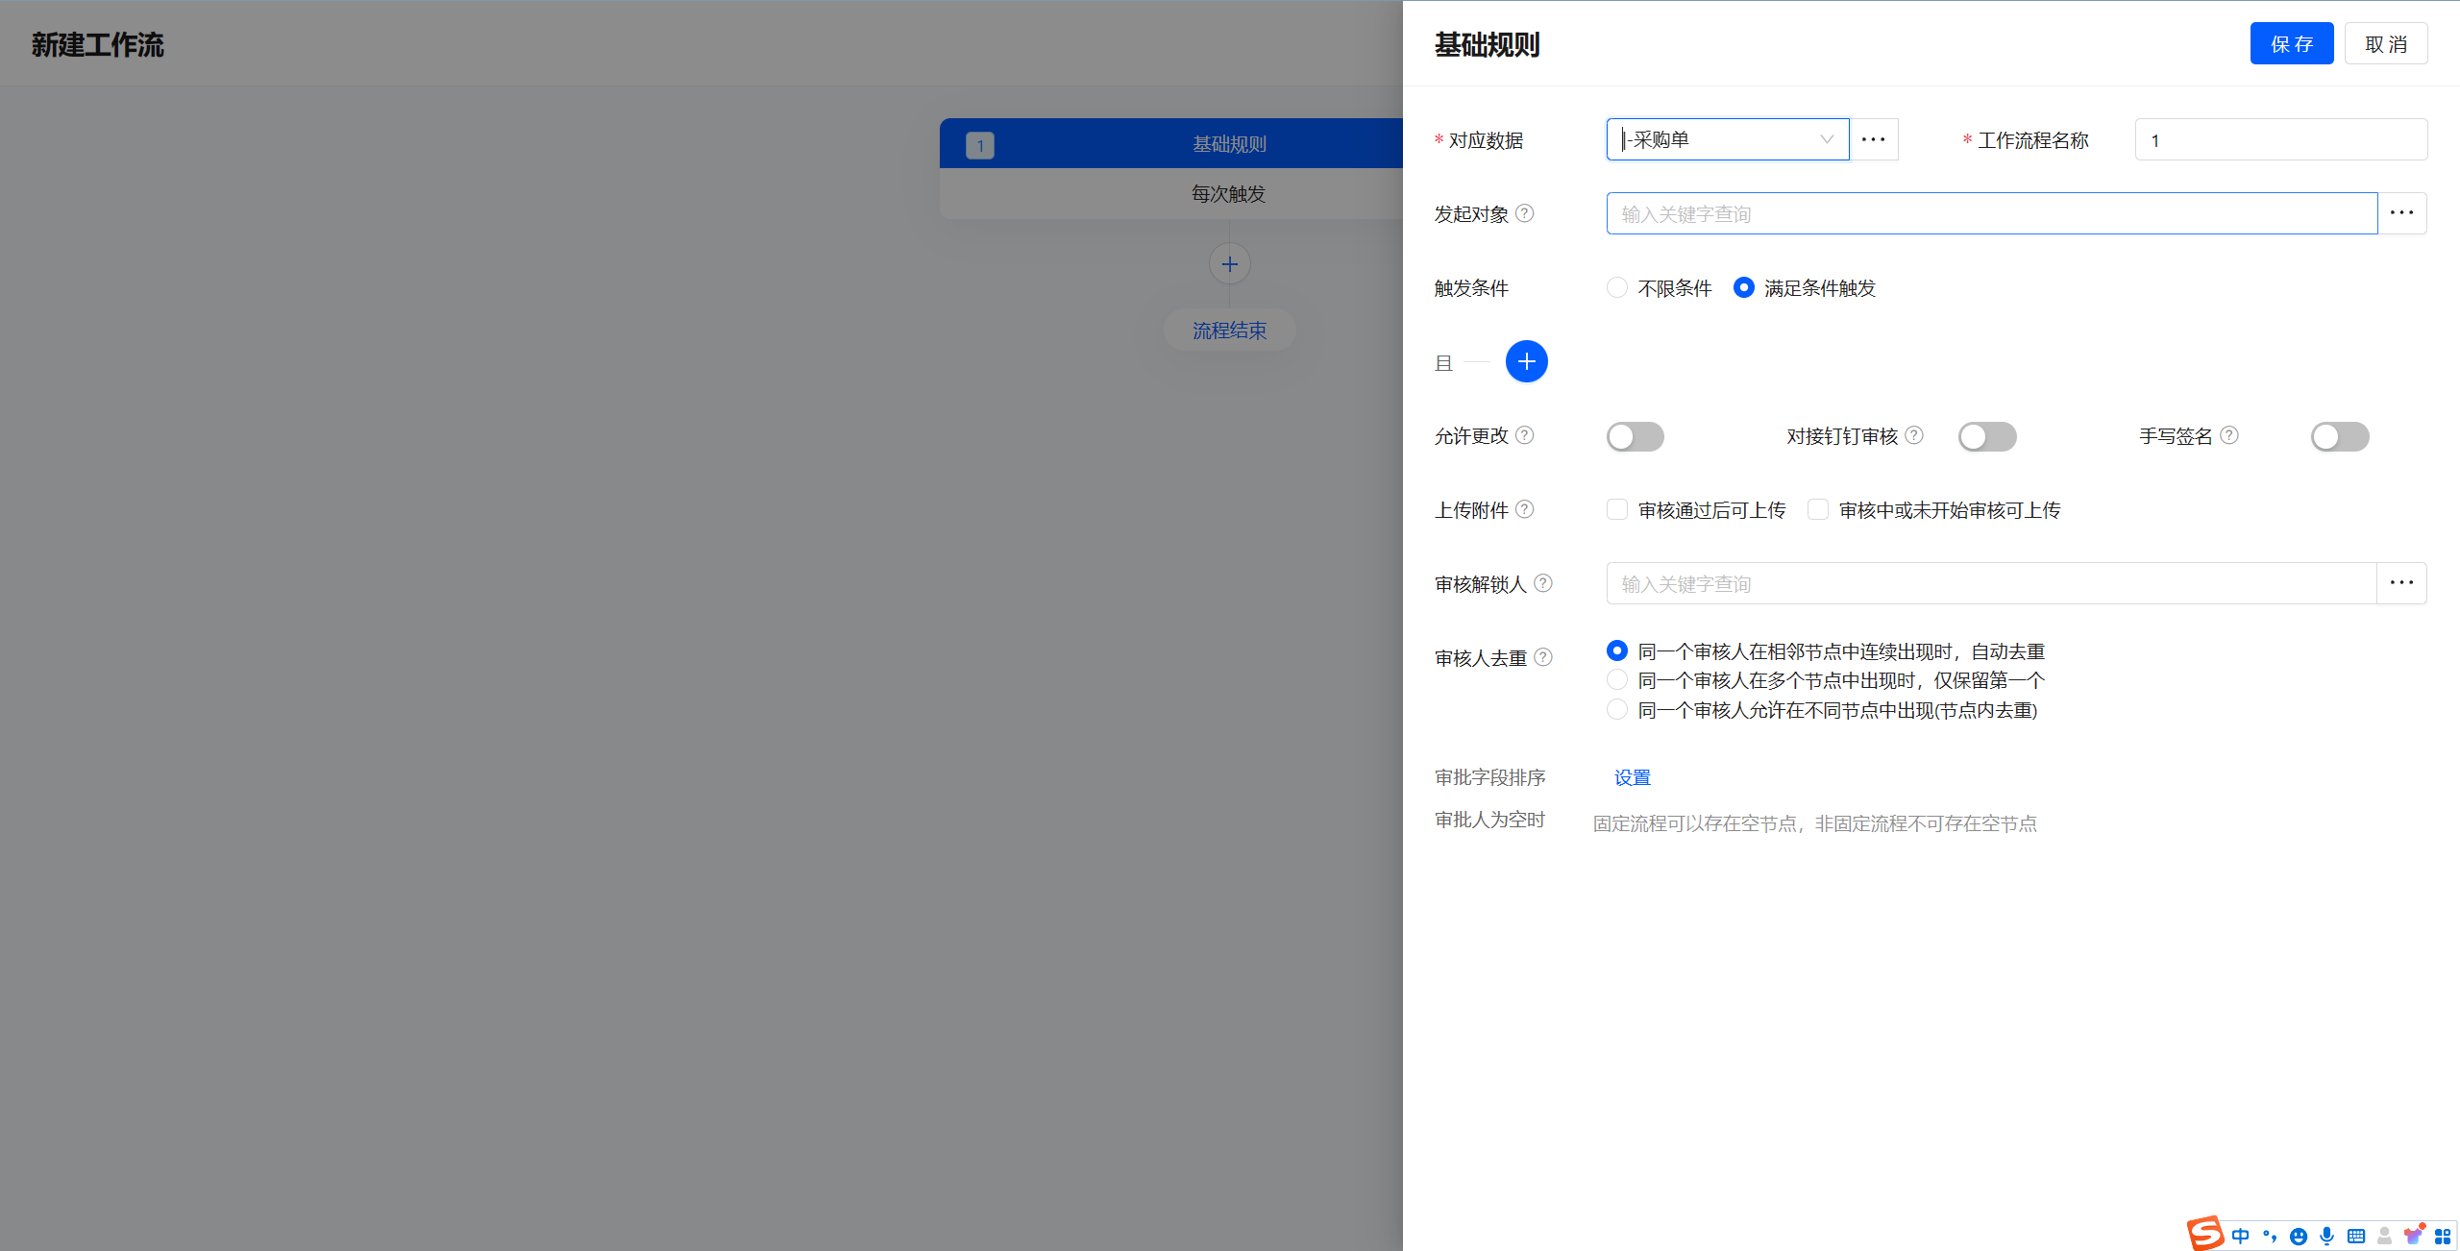Switch Sogou Chinese/English mode indicator
Screen dimensions: 2460x1251
click(2241, 1237)
